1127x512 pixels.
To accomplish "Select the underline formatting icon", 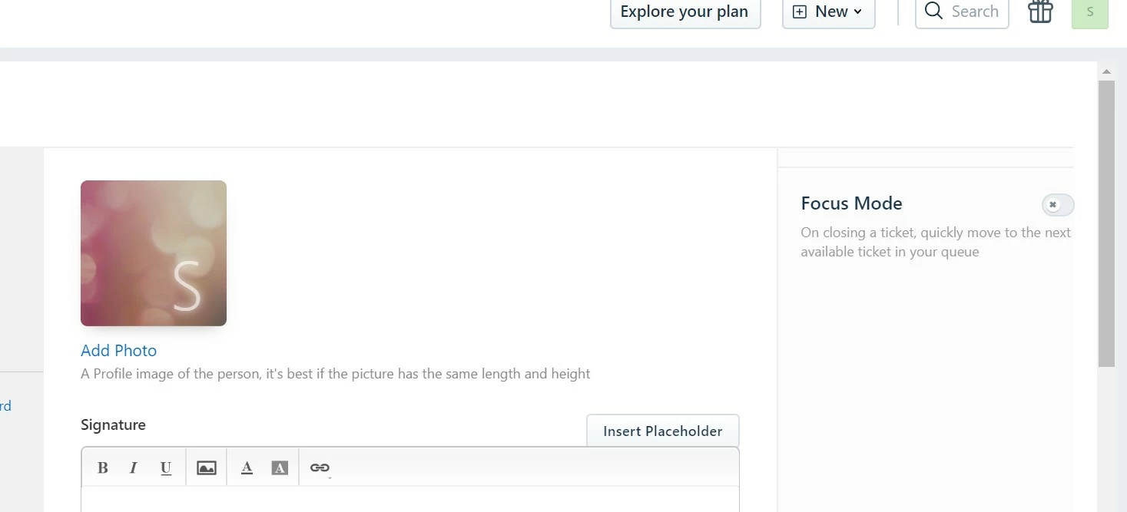I will 165,467.
